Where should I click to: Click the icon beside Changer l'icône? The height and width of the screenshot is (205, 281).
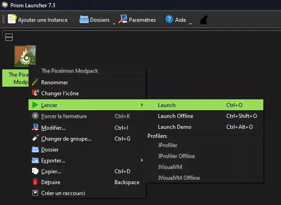click(35, 93)
